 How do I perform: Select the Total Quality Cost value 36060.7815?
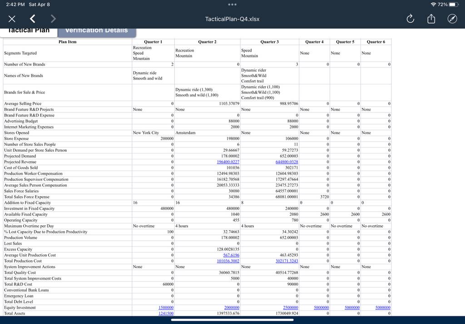click(229, 272)
